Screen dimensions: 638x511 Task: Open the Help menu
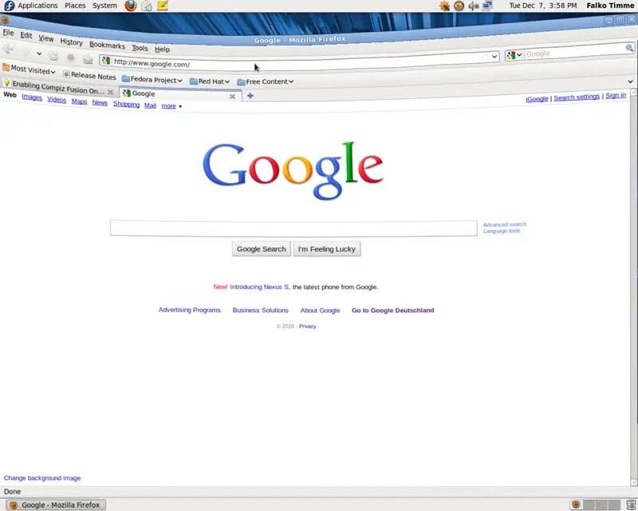[162, 49]
